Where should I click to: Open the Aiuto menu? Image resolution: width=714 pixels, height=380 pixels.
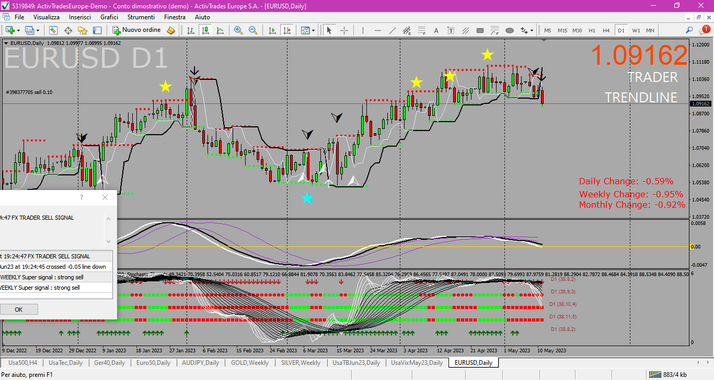[x=202, y=17]
